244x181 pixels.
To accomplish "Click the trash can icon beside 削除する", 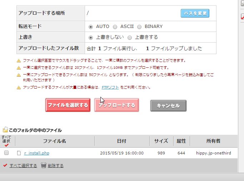I will tap(43, 165).
